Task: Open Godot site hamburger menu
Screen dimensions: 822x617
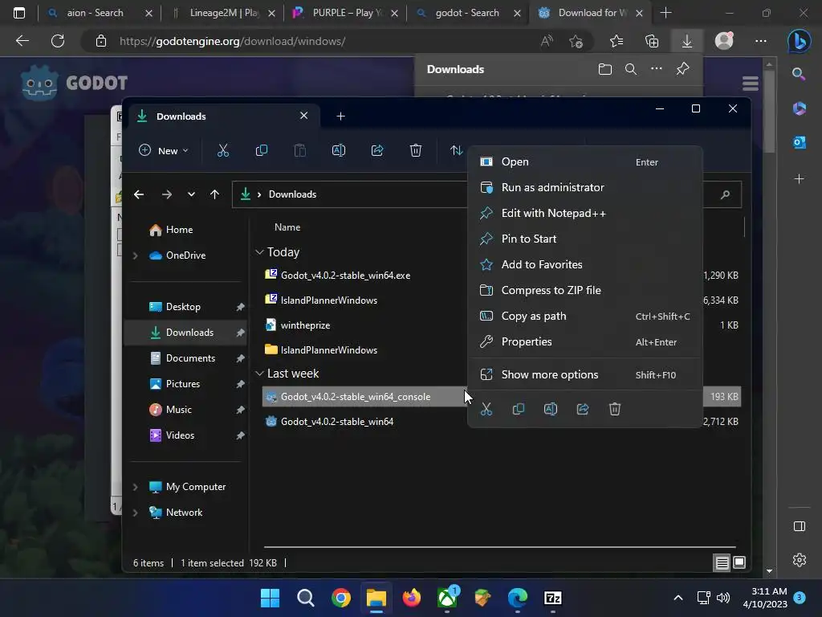Action: coord(751,83)
